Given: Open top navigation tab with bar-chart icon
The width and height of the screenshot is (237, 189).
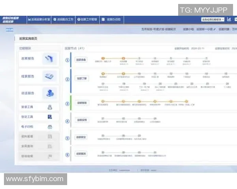Looking at the screenshot, I should pyautogui.click(x=39, y=20).
